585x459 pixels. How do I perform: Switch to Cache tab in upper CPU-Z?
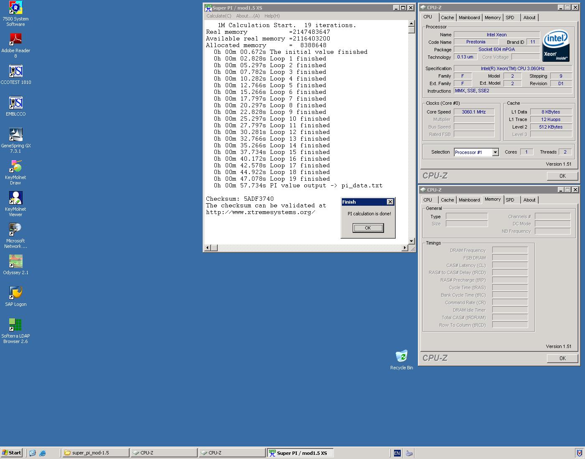[x=447, y=18]
